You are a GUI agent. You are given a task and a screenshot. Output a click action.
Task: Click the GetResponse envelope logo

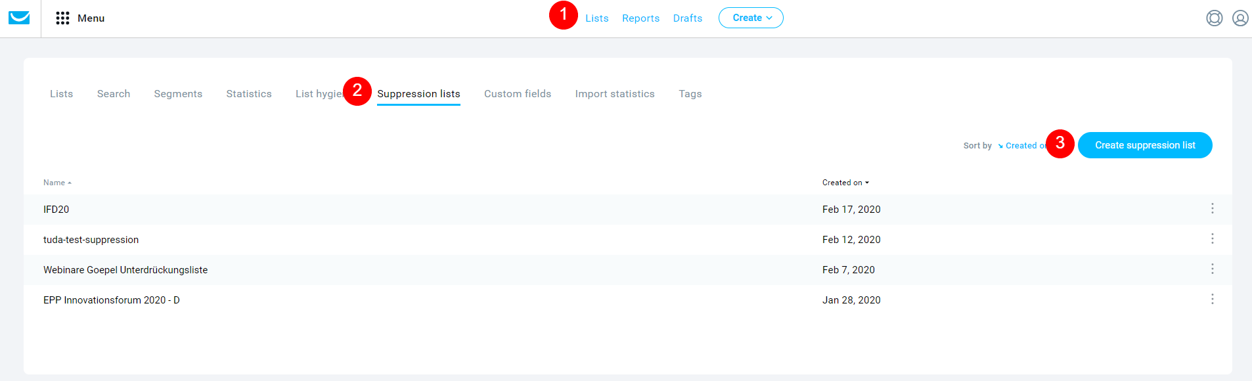19,18
